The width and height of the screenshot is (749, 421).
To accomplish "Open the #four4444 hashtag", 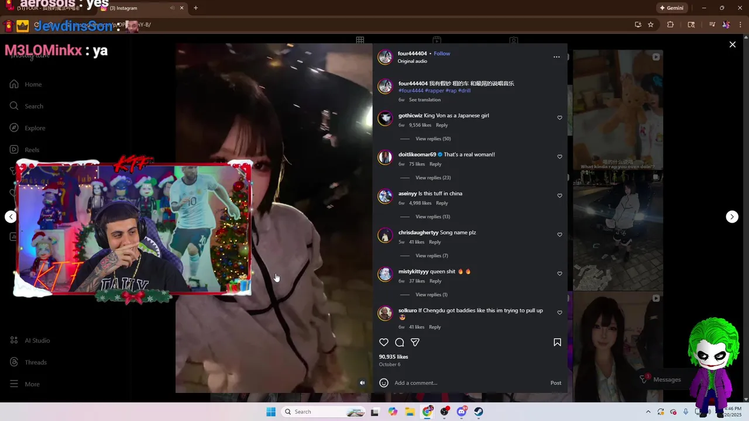I will pyautogui.click(x=411, y=91).
